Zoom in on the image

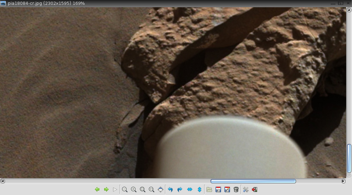pos(134,190)
